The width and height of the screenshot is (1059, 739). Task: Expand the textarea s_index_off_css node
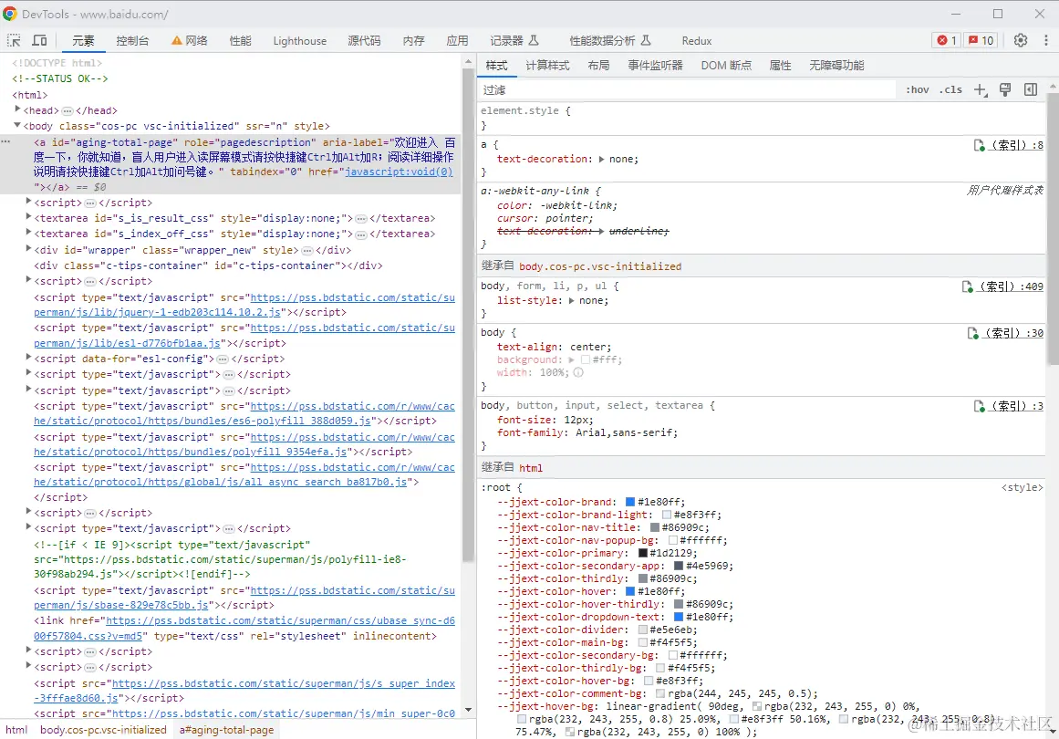click(28, 233)
